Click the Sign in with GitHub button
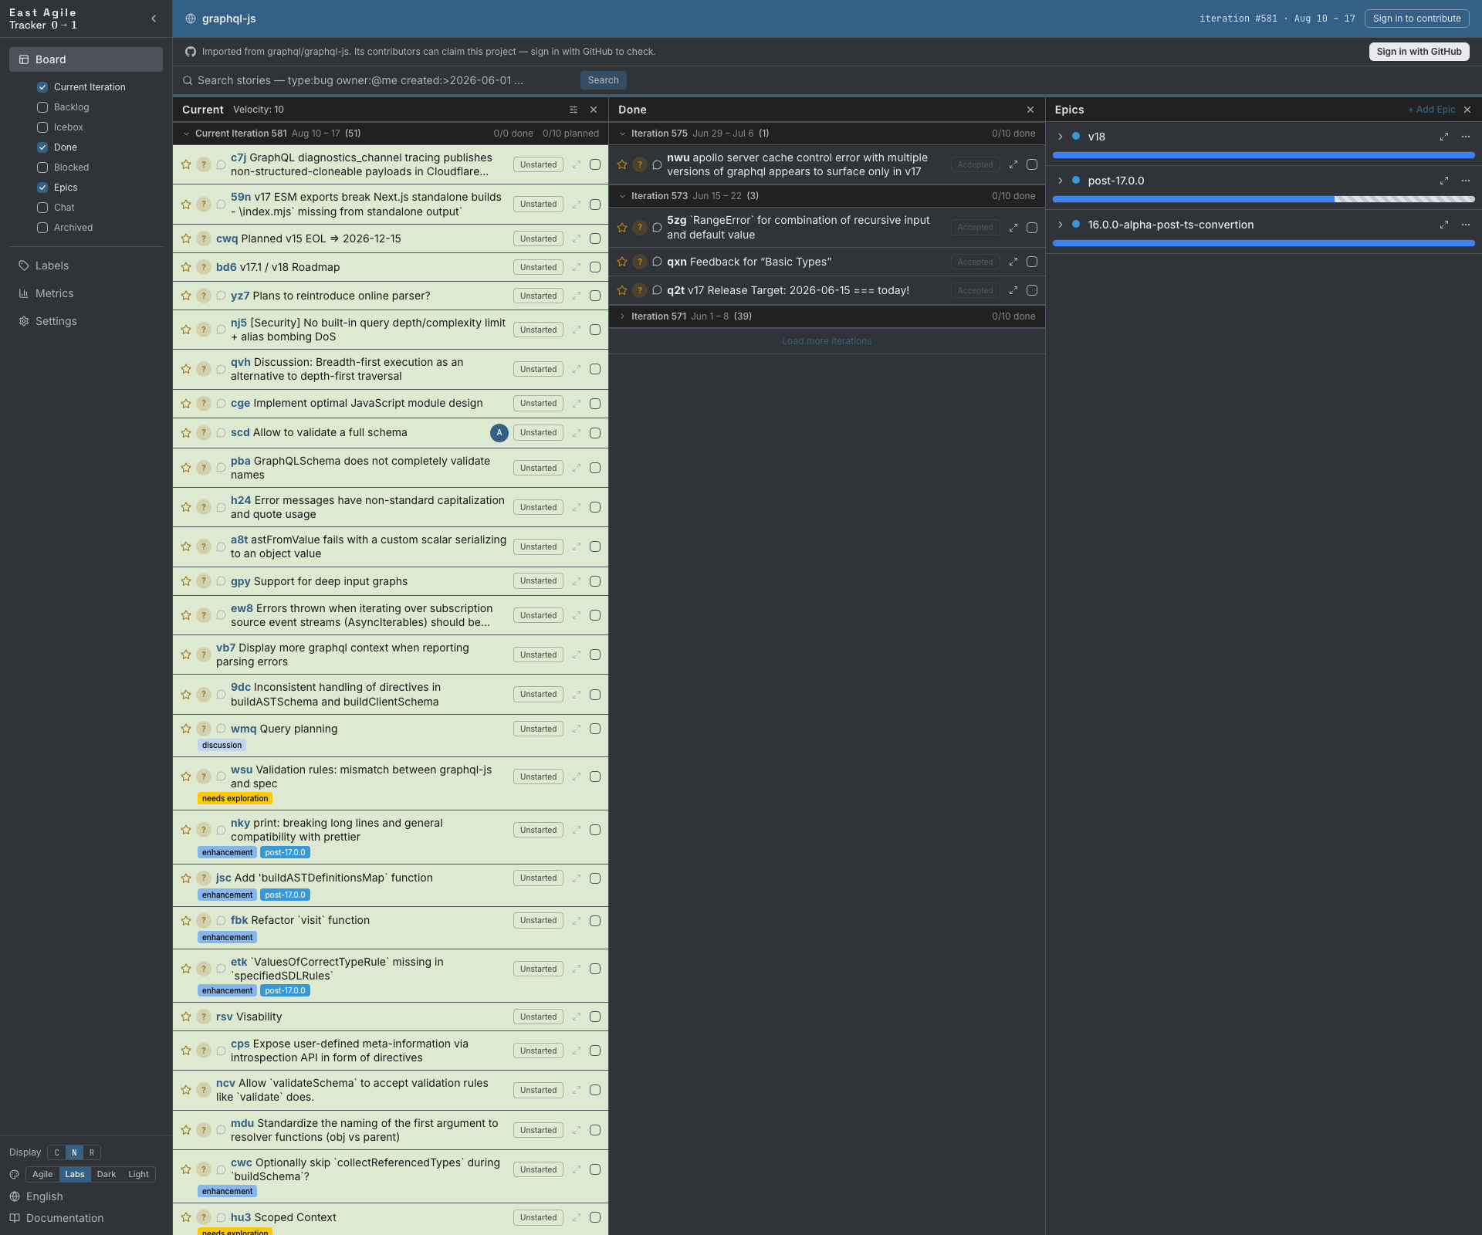This screenshot has height=1235, width=1482. coord(1419,52)
